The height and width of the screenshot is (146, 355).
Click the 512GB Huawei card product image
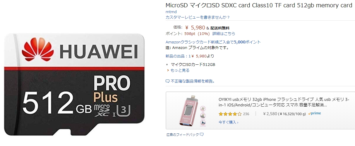click(x=74, y=85)
